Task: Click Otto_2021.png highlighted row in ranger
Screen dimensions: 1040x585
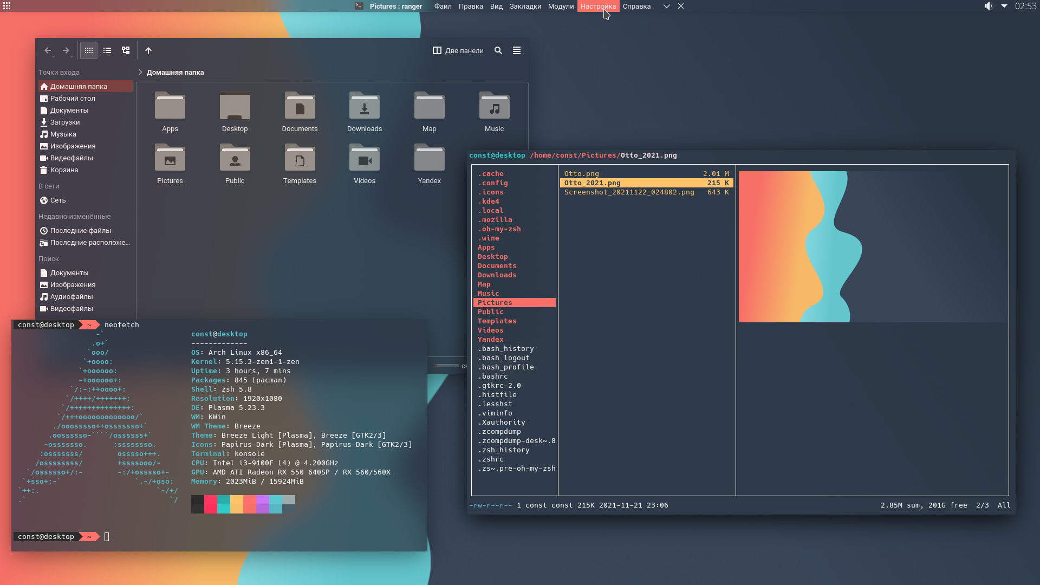Action: pyautogui.click(x=647, y=183)
